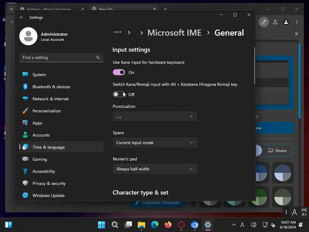Image resolution: width=309 pixels, height=232 pixels.
Task: Expand the breadcrumb ellipsis menu
Action: [x=118, y=32]
